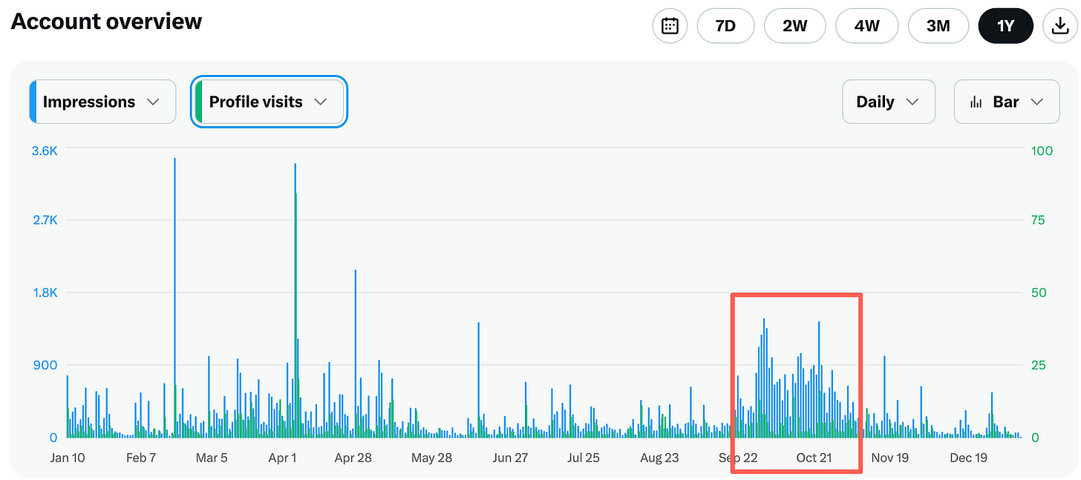
Task: Click the Aug 23 date label
Action: [x=659, y=458]
